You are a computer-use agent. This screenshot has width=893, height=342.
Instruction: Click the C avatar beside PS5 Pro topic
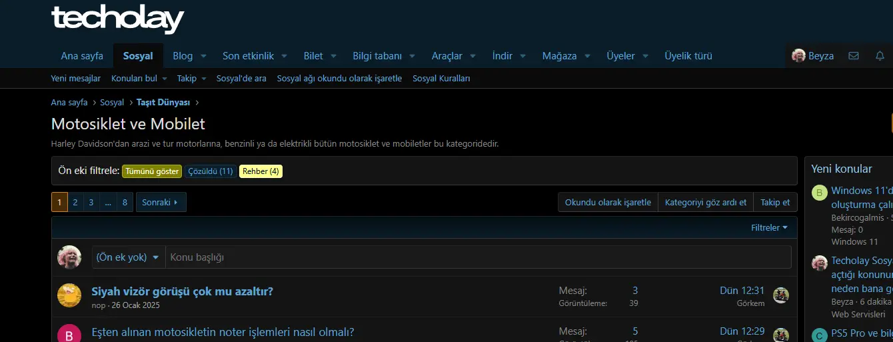[820, 335]
